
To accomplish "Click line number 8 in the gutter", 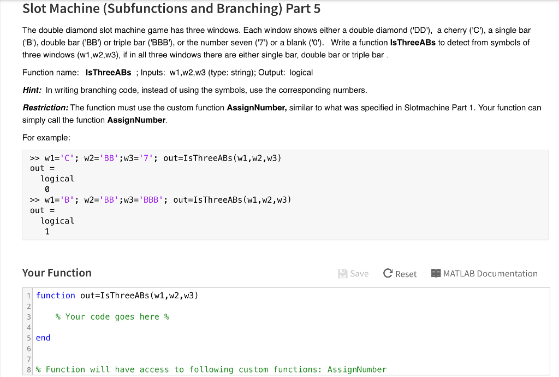I will pos(28,369).
